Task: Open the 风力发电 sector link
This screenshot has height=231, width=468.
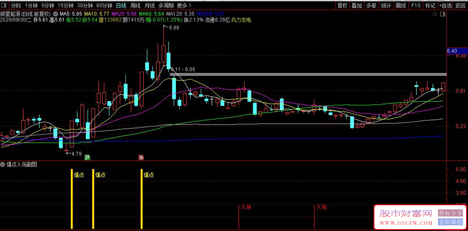Action: click(241, 20)
